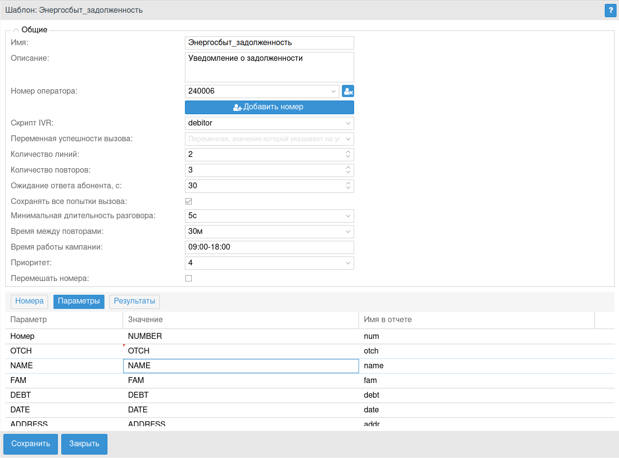The image size is (619, 458).
Task: Collapse the Общие section arrow
Action: (16, 30)
